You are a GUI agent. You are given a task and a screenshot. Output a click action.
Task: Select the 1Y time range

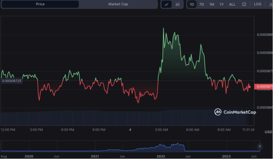[x=222, y=4]
